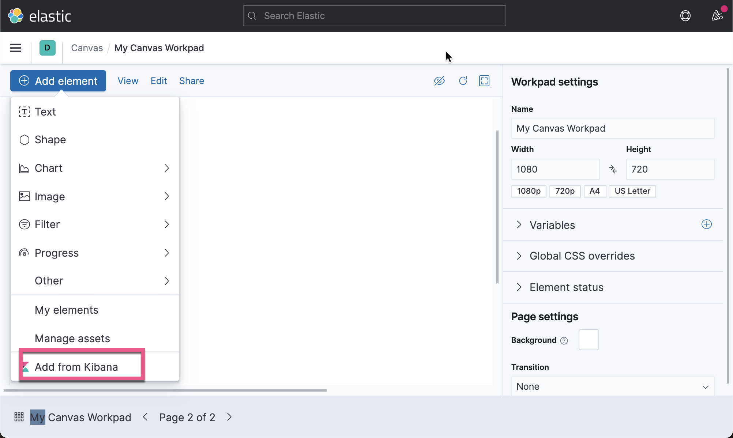Click the Add element button
The image size is (733, 438).
point(58,81)
